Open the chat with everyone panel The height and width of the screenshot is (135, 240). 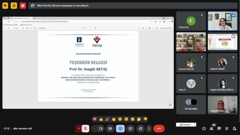click(219, 129)
